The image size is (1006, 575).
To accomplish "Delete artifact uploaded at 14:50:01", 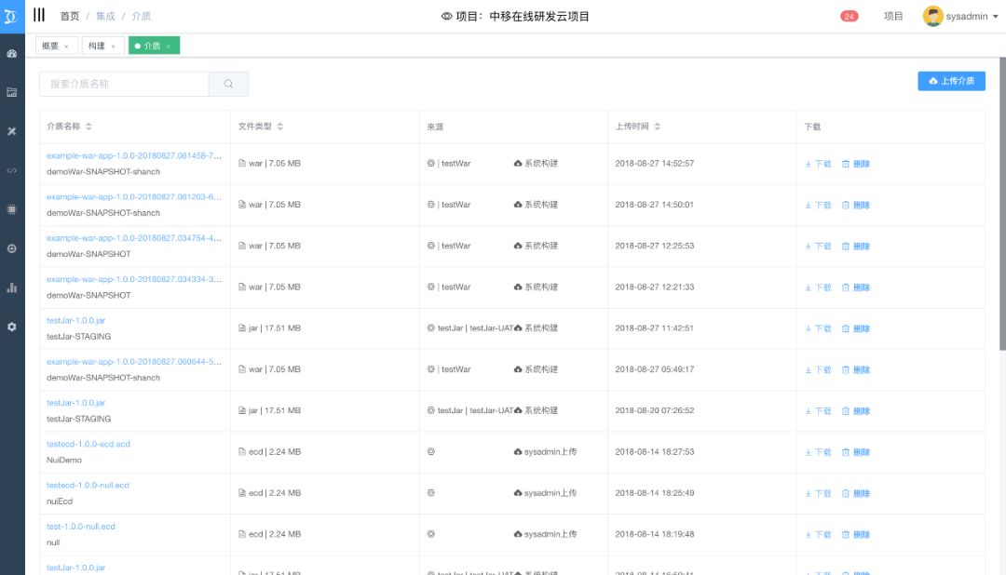I will pyautogui.click(x=856, y=205).
